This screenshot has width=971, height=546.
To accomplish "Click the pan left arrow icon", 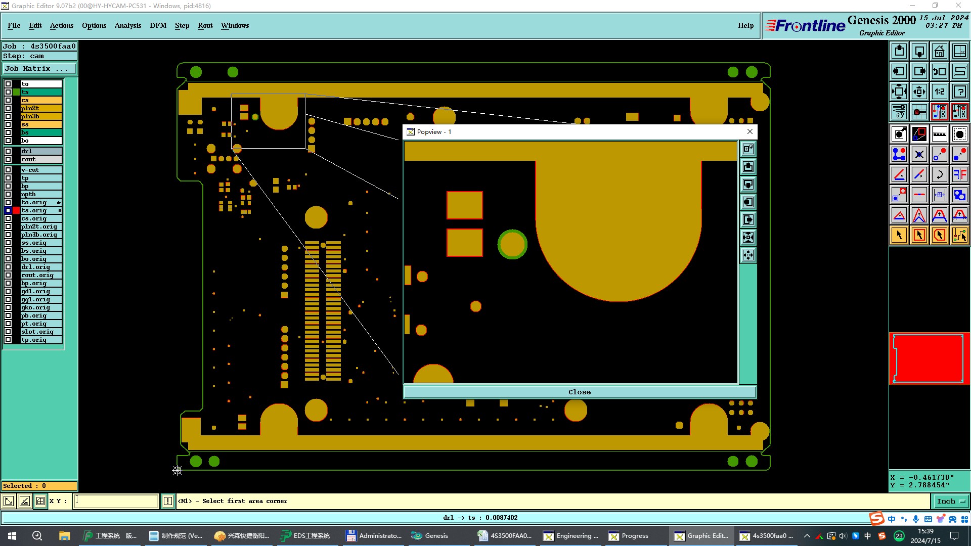I will pyautogui.click(x=899, y=71).
